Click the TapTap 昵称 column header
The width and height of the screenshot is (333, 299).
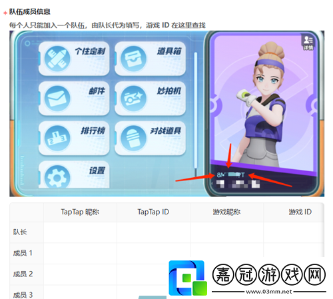point(80,212)
